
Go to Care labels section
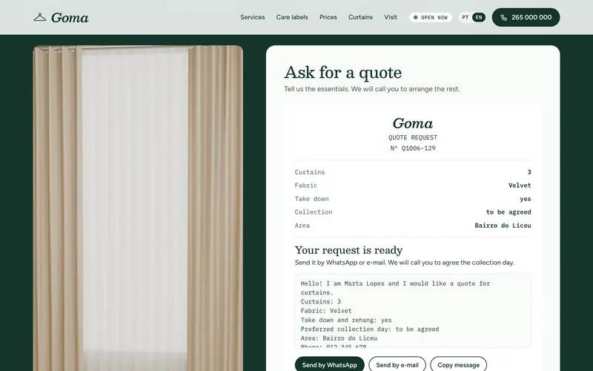pos(292,17)
